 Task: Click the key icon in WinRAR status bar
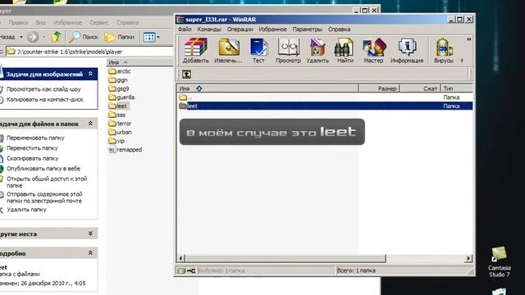(x=191, y=270)
